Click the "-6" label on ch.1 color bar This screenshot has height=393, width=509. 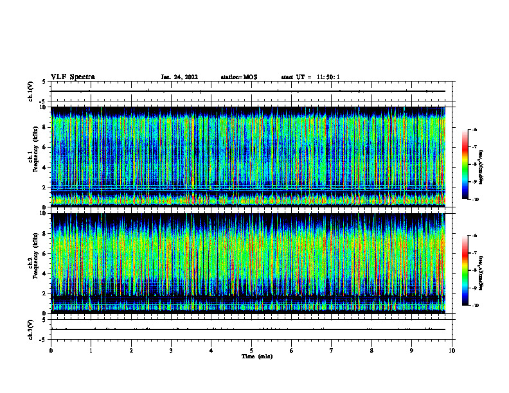474,129
